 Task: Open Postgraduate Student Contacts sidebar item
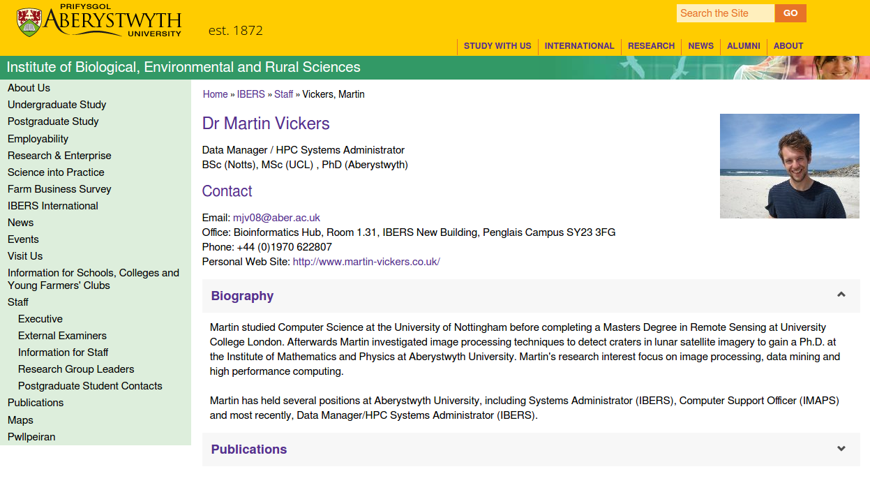pyautogui.click(x=90, y=386)
